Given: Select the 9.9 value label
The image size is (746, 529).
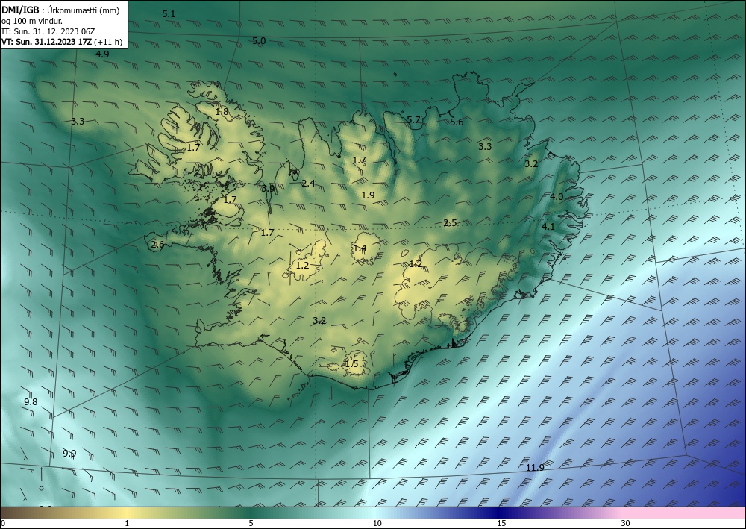Looking at the screenshot, I should 69,454.
